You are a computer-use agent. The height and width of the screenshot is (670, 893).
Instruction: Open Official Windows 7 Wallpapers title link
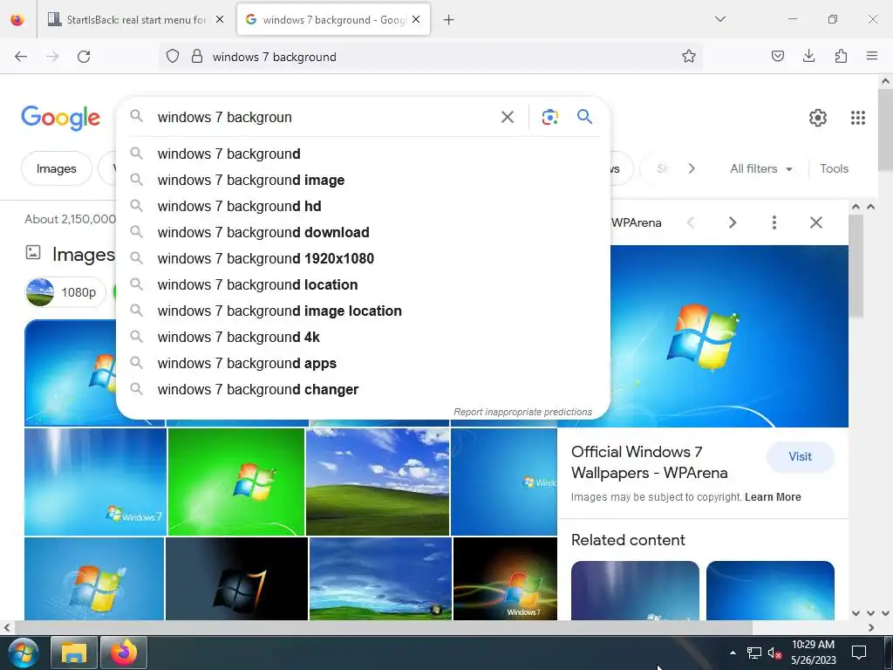click(x=649, y=462)
